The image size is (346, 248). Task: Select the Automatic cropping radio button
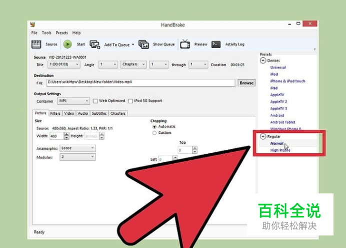click(x=154, y=127)
